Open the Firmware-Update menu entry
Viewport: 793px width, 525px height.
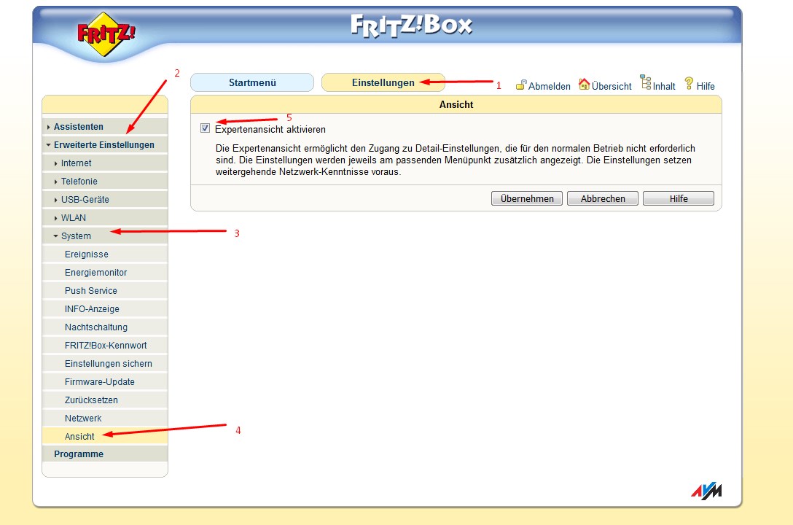tap(105, 381)
